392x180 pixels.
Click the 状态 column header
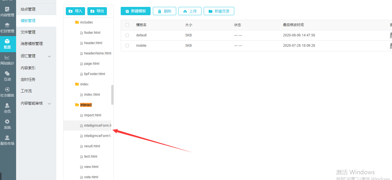(x=237, y=25)
